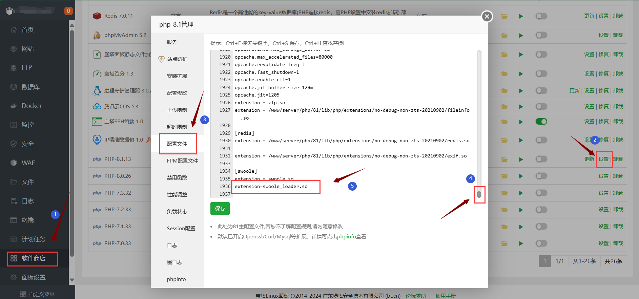Click the Redis 7.0.11 cube icon

(x=97, y=16)
